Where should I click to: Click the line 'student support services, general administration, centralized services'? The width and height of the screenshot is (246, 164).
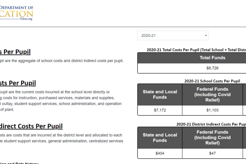[61, 141]
